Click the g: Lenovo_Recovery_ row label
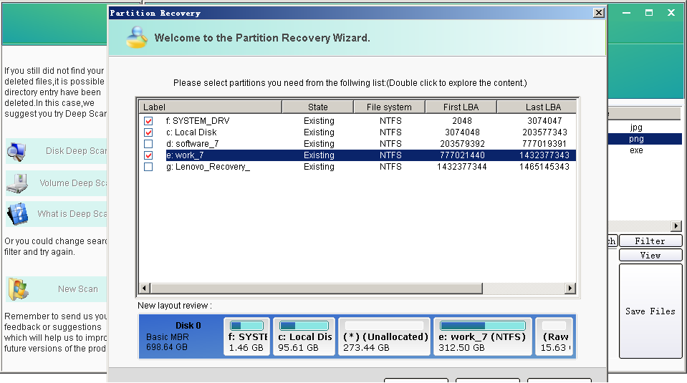Screen dimensions: 687x383 pyautogui.click(x=208, y=167)
